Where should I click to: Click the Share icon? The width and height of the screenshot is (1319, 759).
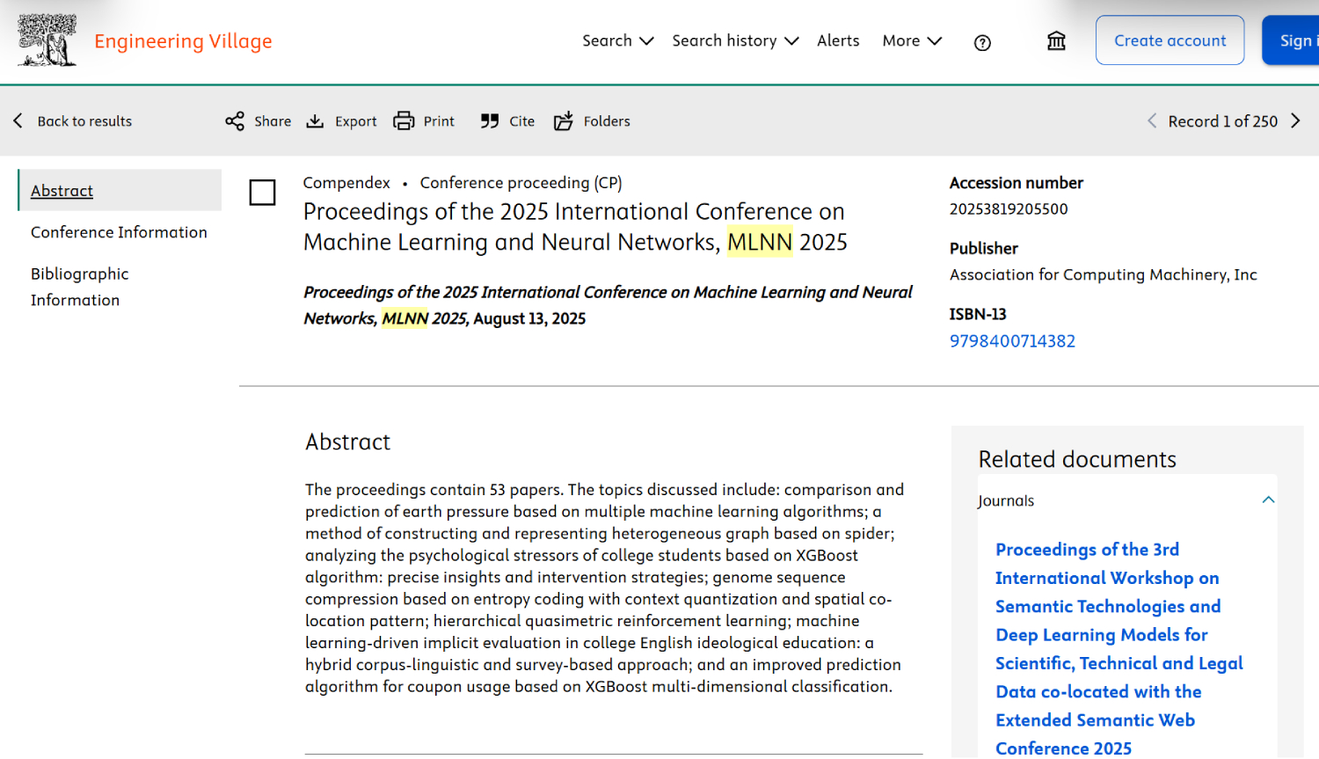(x=235, y=121)
